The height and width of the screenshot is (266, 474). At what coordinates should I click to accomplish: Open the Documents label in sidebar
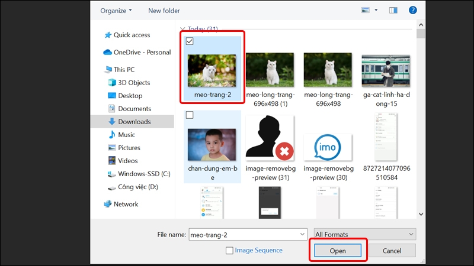[x=134, y=109]
